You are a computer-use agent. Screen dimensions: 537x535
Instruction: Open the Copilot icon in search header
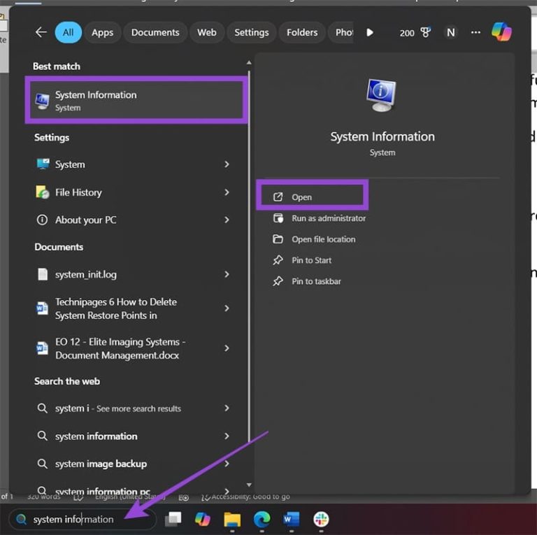[x=501, y=32]
